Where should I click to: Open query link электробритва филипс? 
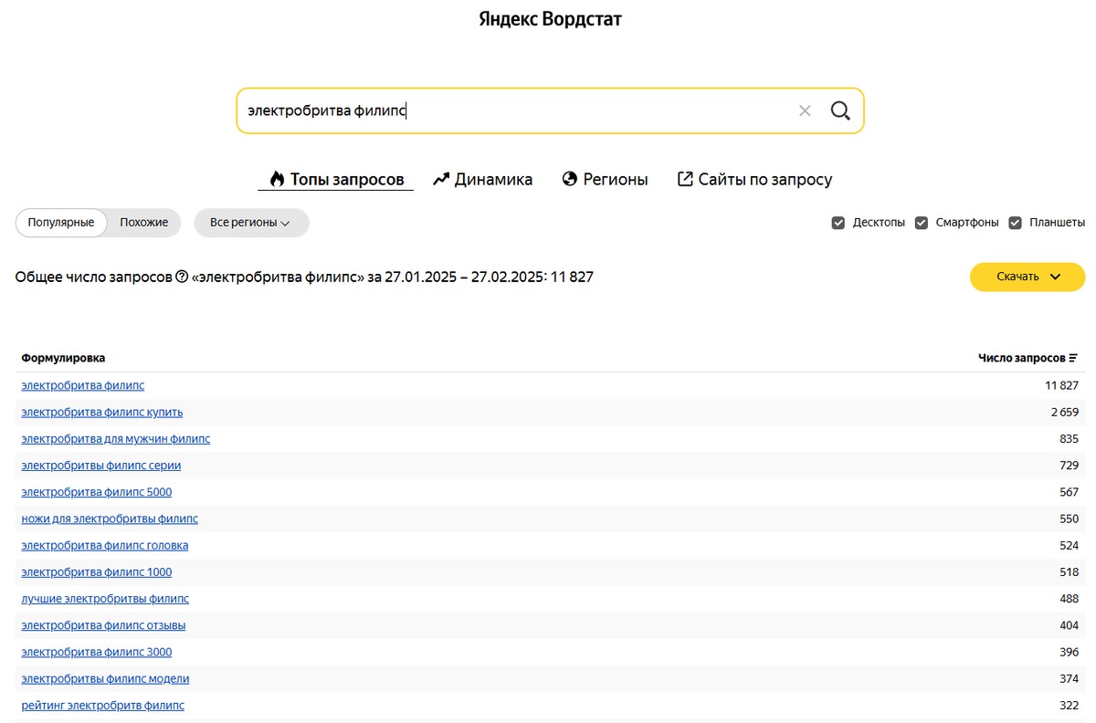tap(83, 385)
